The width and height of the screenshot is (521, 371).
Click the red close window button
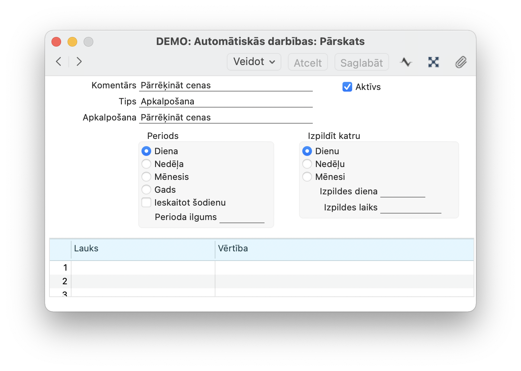(56, 42)
